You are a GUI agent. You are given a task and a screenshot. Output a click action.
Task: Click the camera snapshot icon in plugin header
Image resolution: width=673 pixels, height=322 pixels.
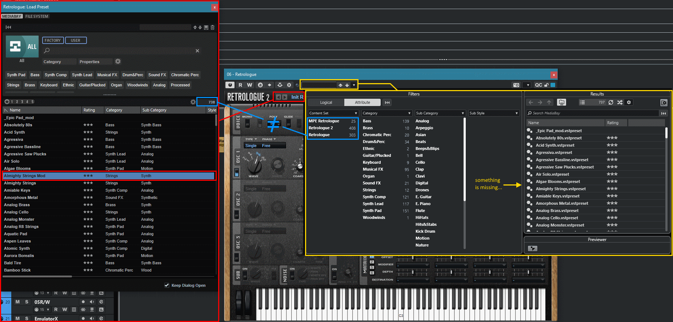pos(516,85)
